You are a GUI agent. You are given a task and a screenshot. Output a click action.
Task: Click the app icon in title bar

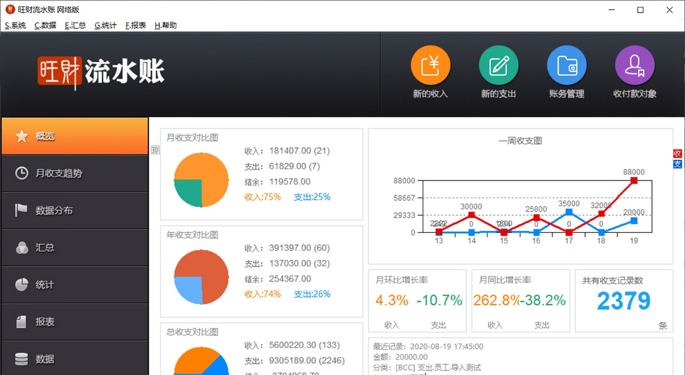pos(10,10)
